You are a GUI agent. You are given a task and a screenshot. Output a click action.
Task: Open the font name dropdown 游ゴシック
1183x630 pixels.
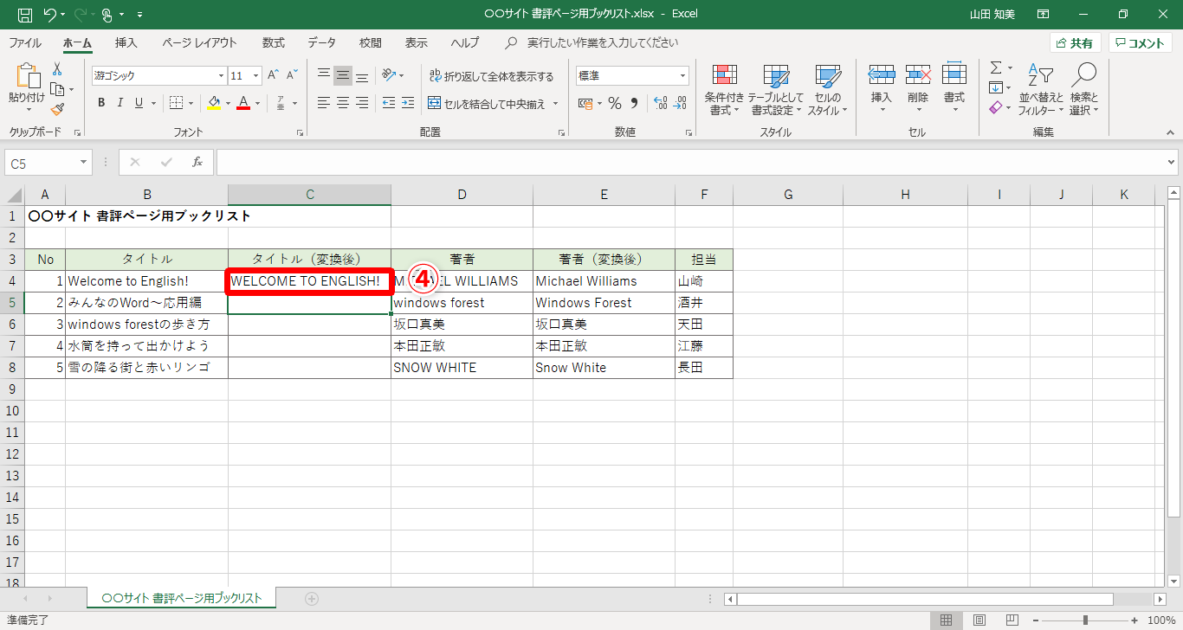pyautogui.click(x=221, y=76)
